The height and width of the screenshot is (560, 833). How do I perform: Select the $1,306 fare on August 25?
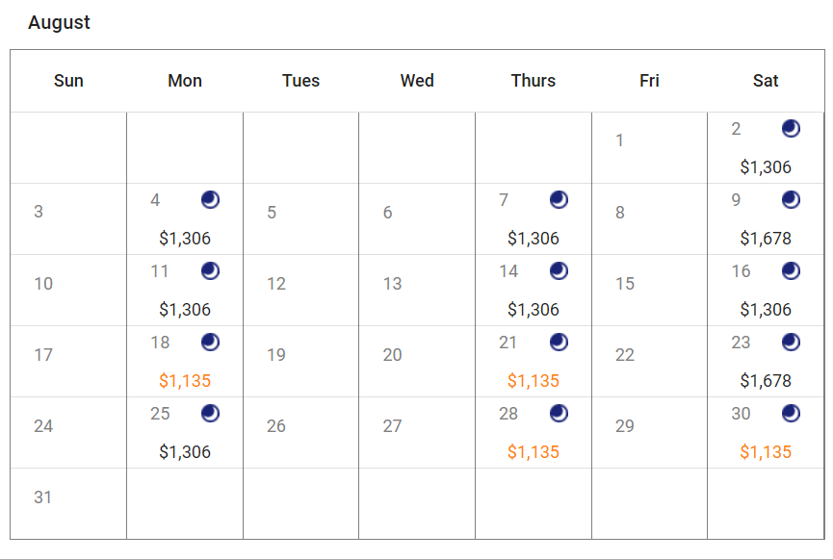[x=185, y=451]
